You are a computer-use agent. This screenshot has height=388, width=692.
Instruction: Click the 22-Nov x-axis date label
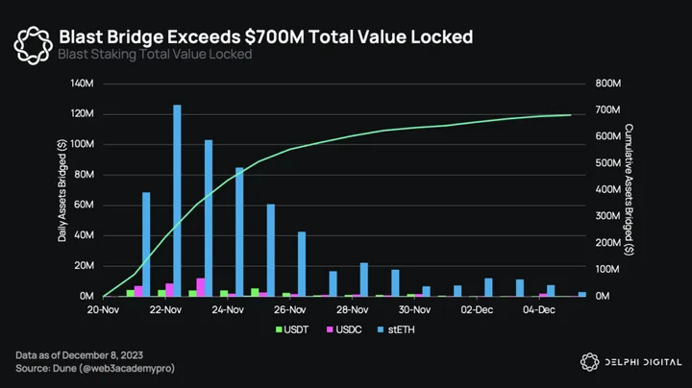pyautogui.click(x=165, y=309)
